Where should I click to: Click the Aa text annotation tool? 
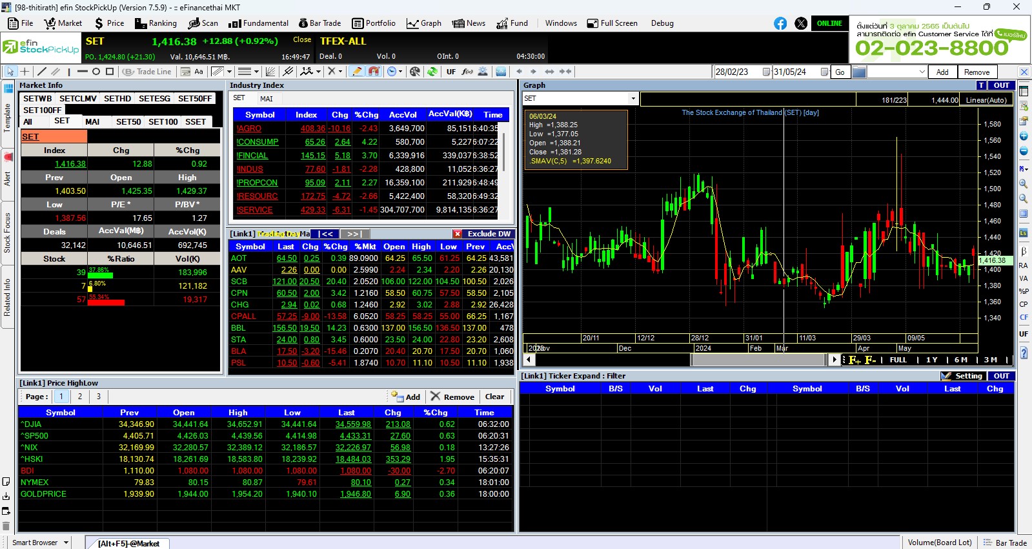(199, 72)
